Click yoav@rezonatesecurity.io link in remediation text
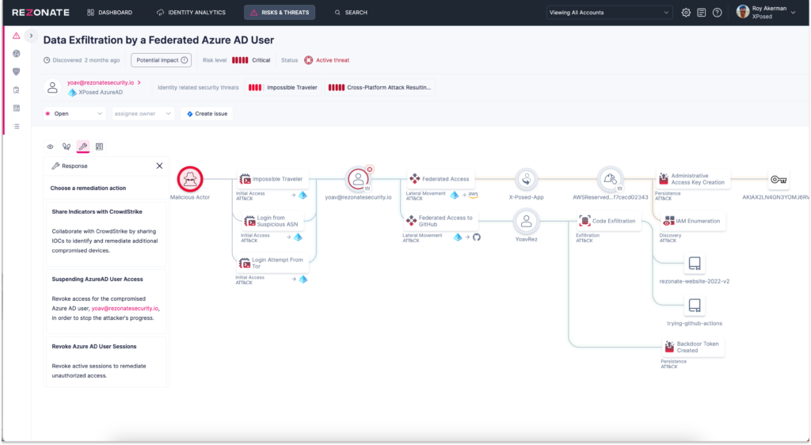811x445 pixels. (125, 308)
